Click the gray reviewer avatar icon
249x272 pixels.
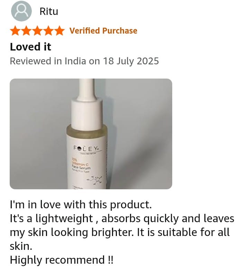pos(21,11)
